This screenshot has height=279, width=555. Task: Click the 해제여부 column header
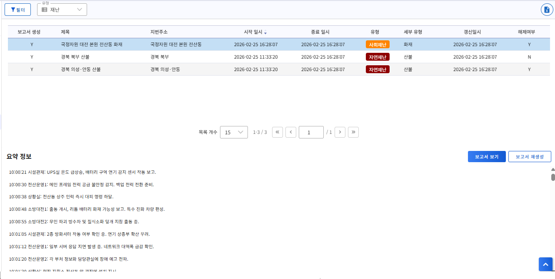coord(526,32)
